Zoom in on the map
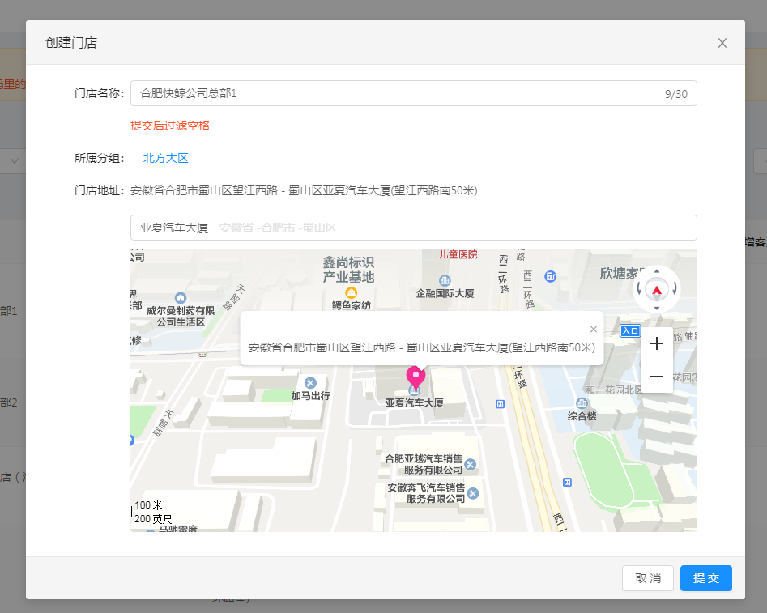 657,343
